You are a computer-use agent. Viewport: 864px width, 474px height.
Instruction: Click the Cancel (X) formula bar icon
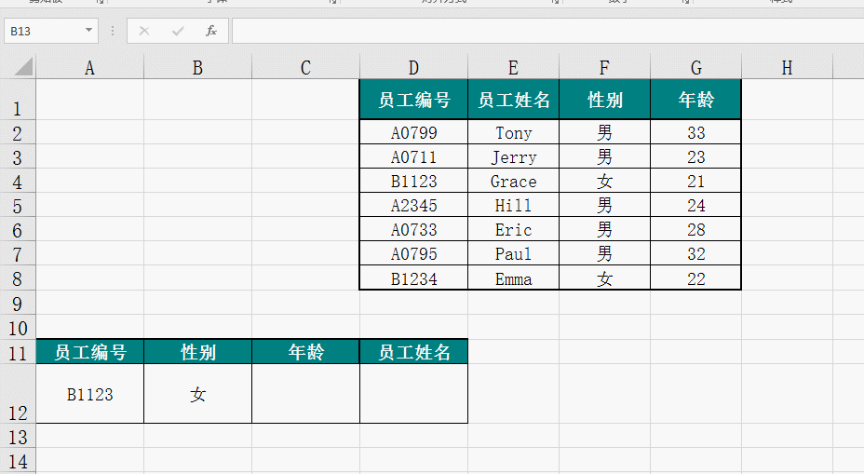tap(143, 31)
